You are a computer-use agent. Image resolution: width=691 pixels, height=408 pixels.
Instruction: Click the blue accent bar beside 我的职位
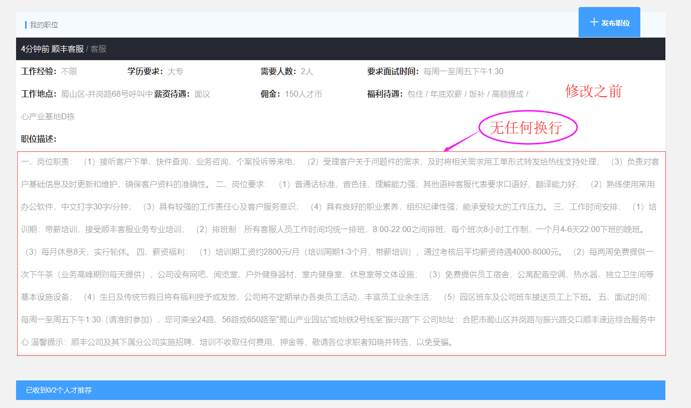click(x=27, y=24)
